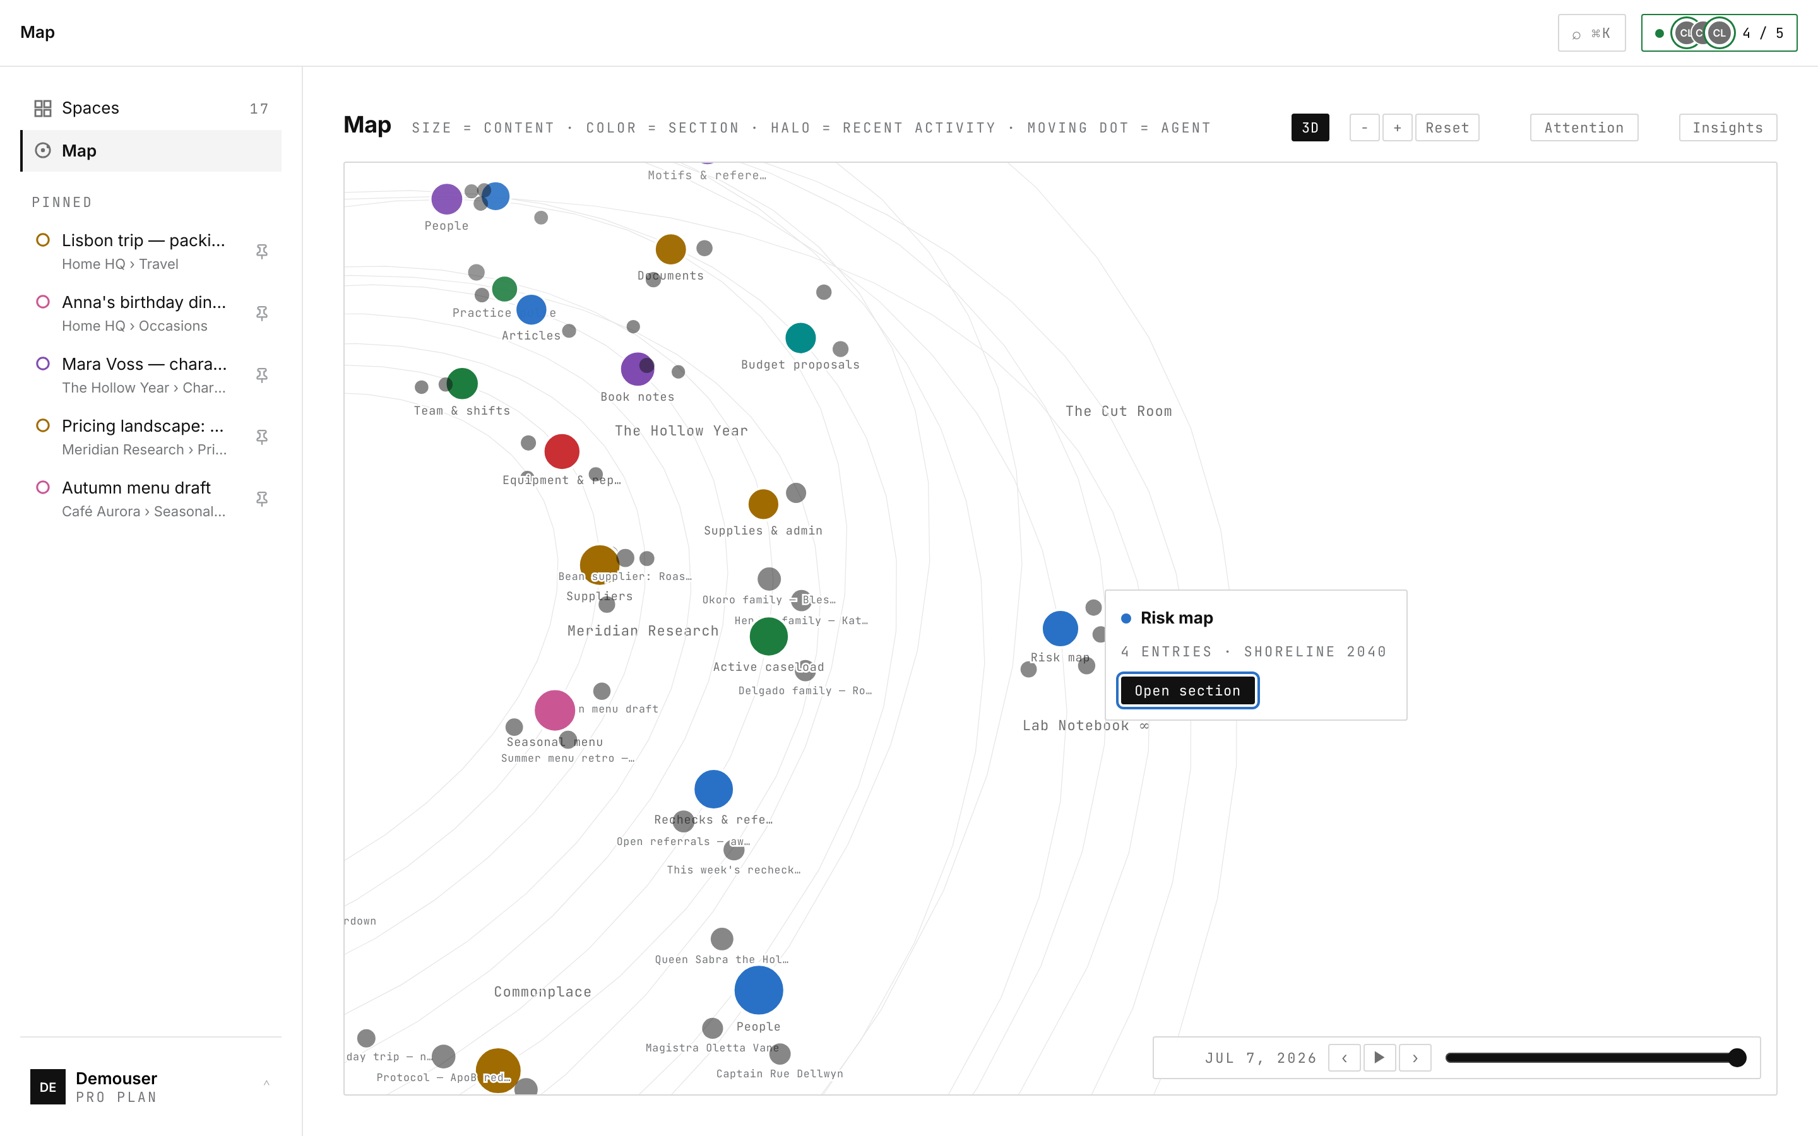Open Lisbon trip pinned entry

click(150, 252)
